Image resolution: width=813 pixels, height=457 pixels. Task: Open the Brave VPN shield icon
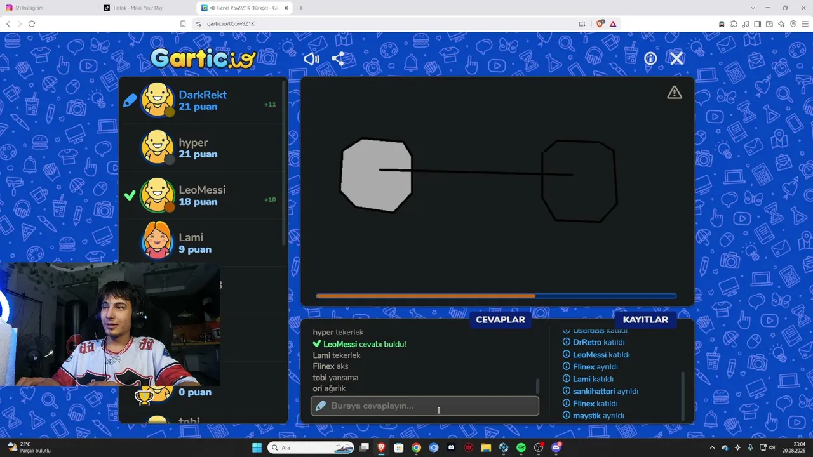coord(793,23)
